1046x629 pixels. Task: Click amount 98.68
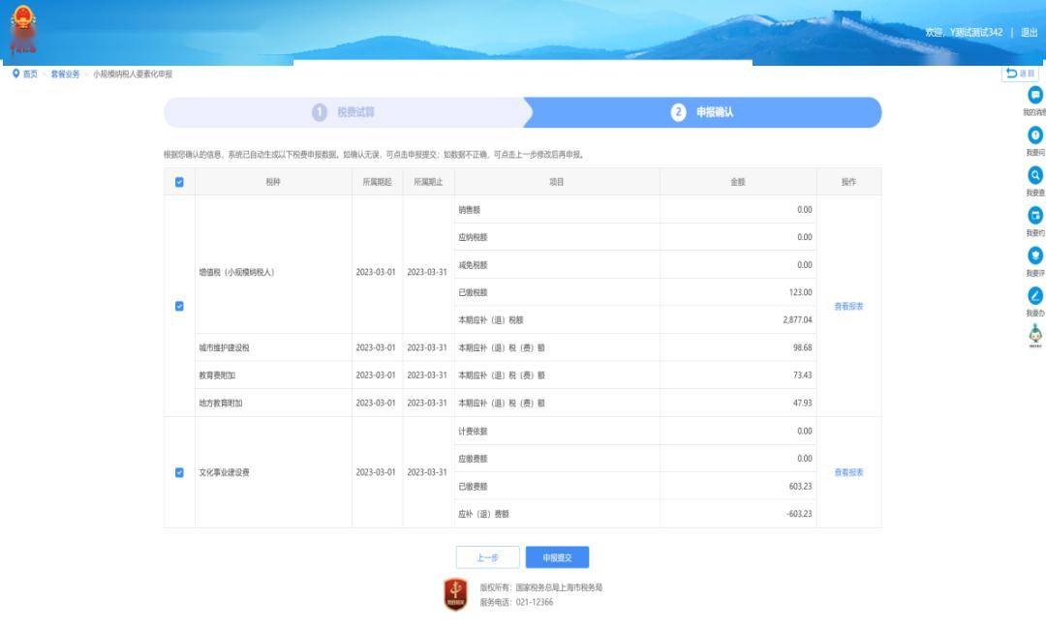(803, 347)
